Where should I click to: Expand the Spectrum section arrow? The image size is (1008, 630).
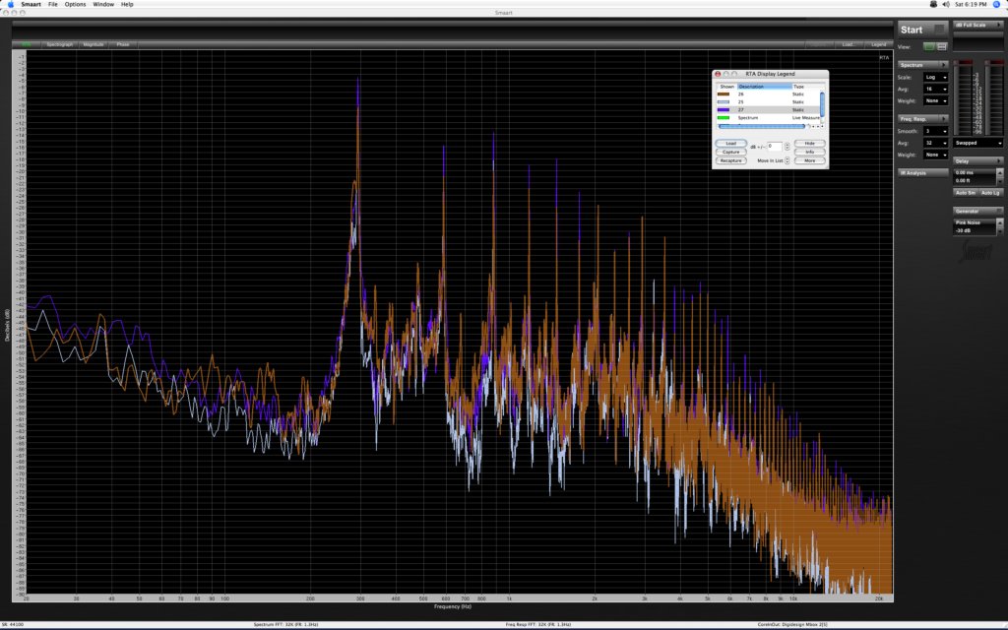944,65
